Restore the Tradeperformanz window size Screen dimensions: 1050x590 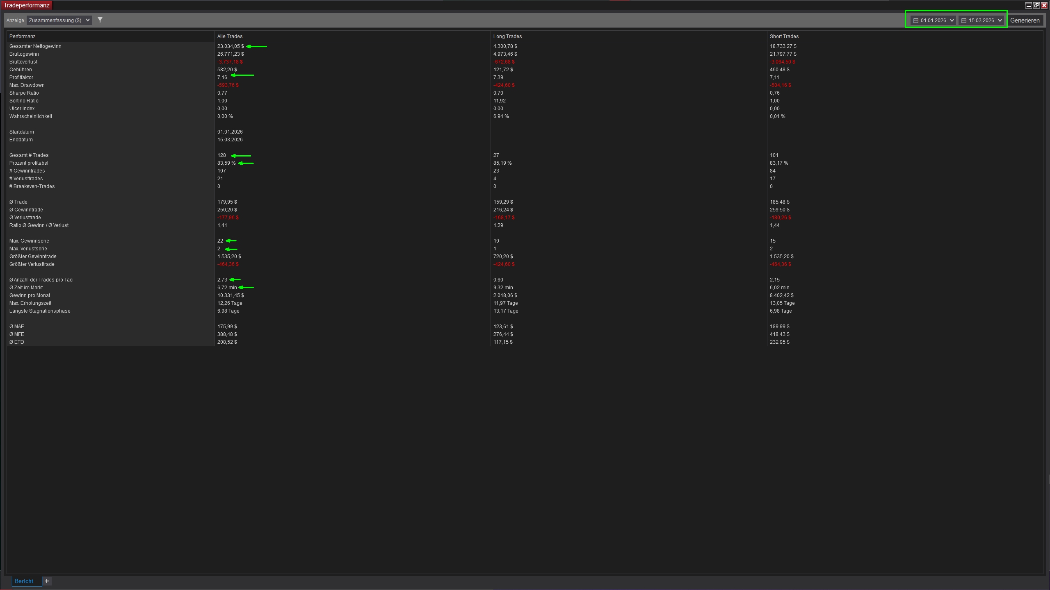[1037, 5]
